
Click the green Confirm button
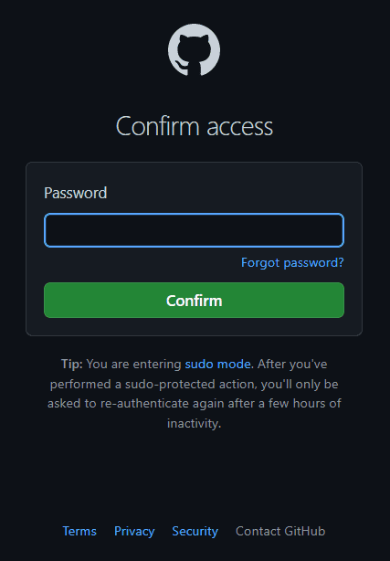pos(194,301)
